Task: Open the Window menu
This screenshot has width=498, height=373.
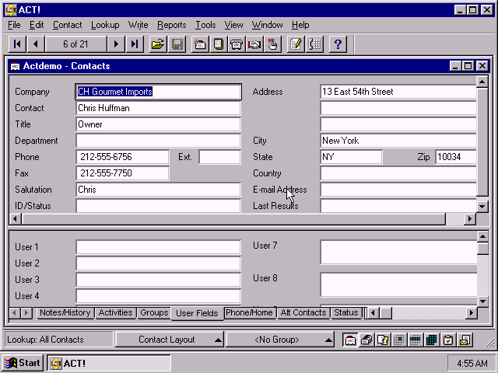Action: point(268,25)
